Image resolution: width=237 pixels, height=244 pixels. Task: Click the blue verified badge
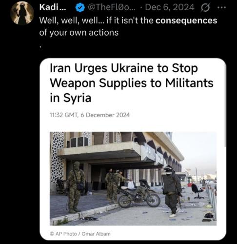click(x=80, y=7)
